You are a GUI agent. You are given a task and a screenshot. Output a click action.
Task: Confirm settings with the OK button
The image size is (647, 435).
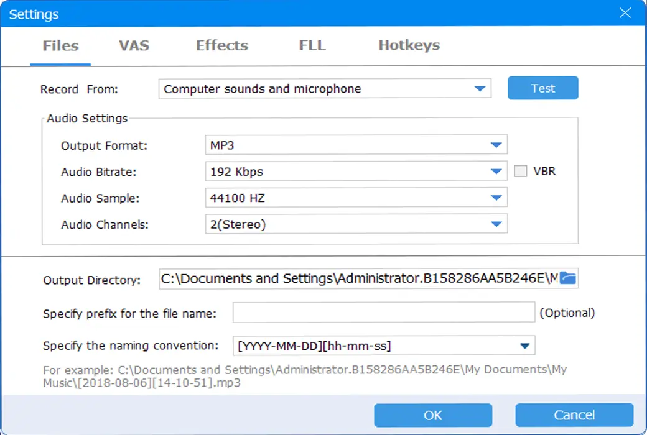[433, 415]
